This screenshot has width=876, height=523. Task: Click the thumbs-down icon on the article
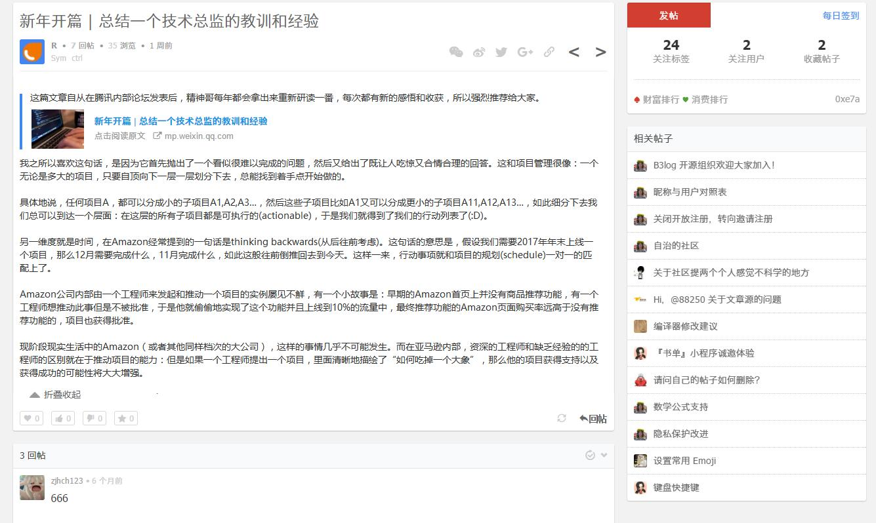tap(94, 417)
